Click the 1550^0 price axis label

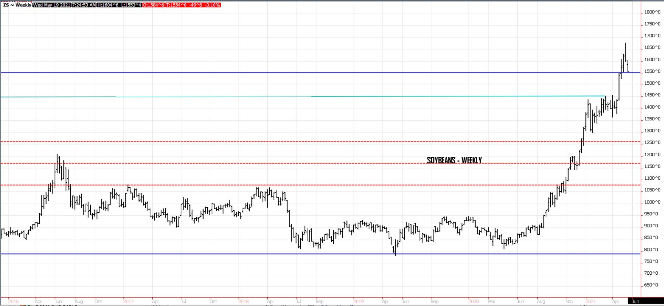(x=652, y=71)
